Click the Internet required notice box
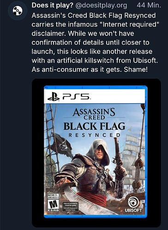 (x=70, y=207)
